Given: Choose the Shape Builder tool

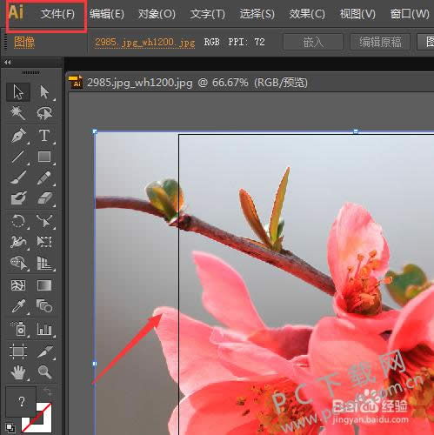Looking at the screenshot, I should tap(18, 263).
